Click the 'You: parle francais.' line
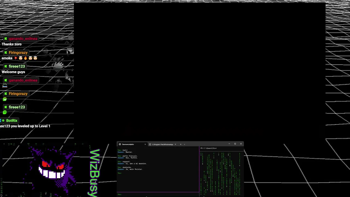The image size is (350, 197). click(x=127, y=156)
